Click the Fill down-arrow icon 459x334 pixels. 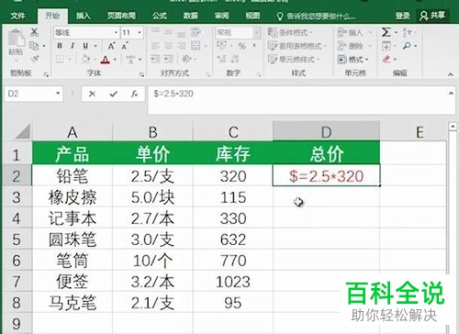coord(386,46)
